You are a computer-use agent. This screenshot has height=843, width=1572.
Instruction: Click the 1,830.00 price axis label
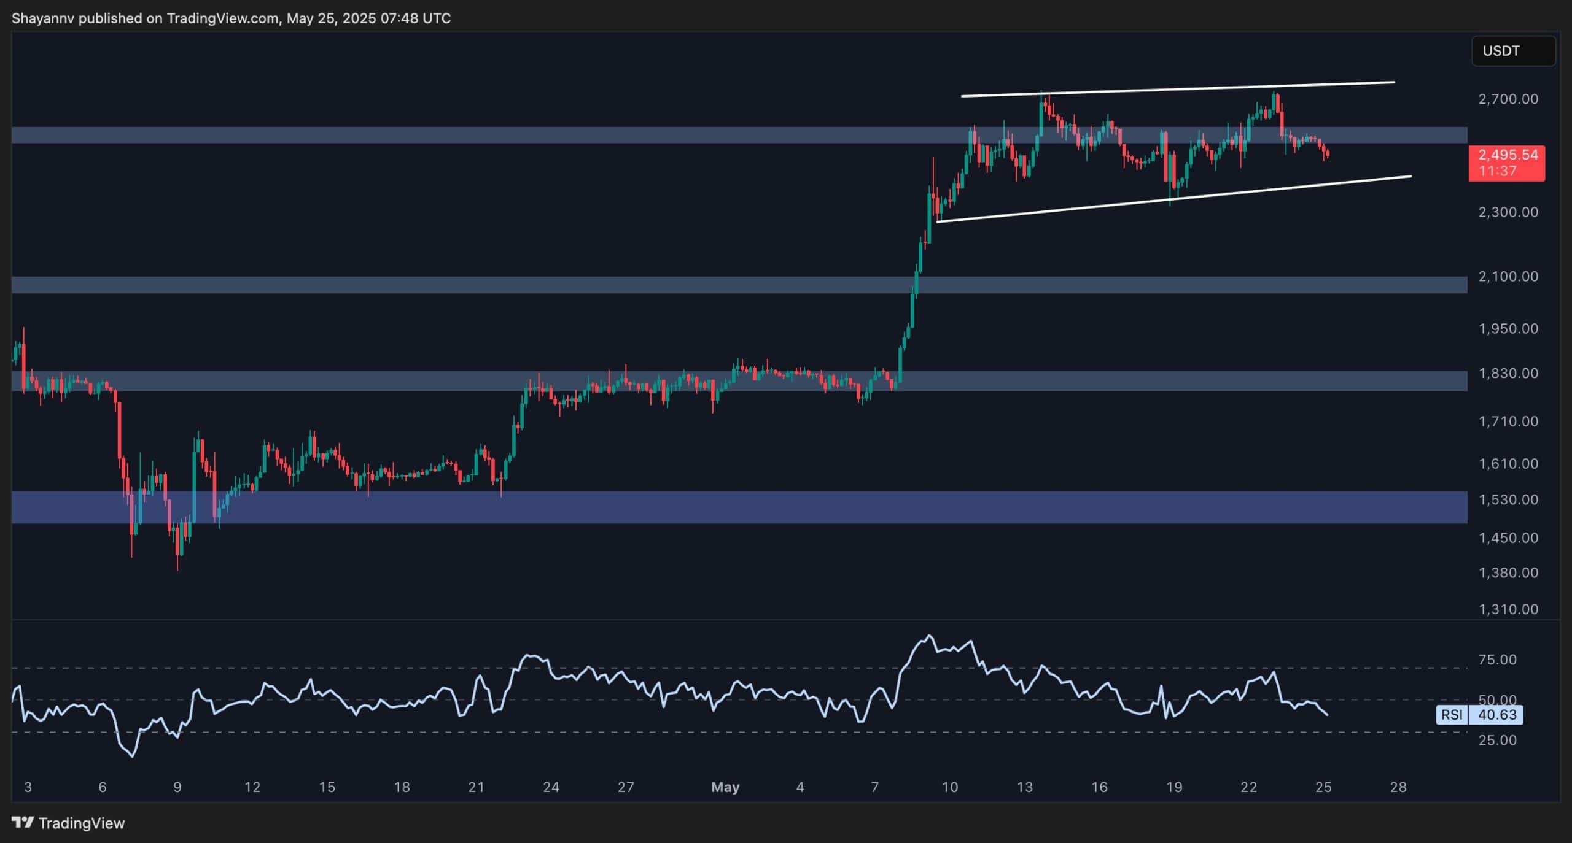[1508, 374]
